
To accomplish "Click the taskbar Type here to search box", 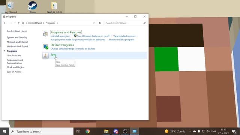I will (x=41, y=131).
